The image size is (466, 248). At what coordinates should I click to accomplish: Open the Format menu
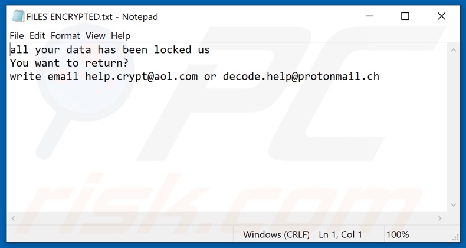65,35
